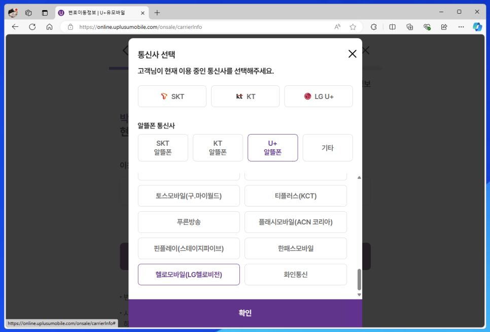Choose the U+ 알뜰폰 category
This screenshot has height=332, width=490.
click(273, 148)
